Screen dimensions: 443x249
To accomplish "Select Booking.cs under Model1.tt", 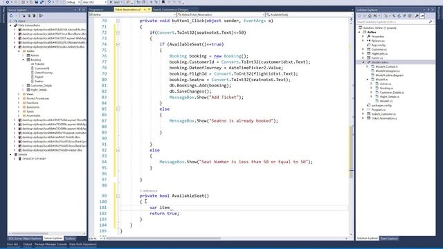I will [x=386, y=88].
